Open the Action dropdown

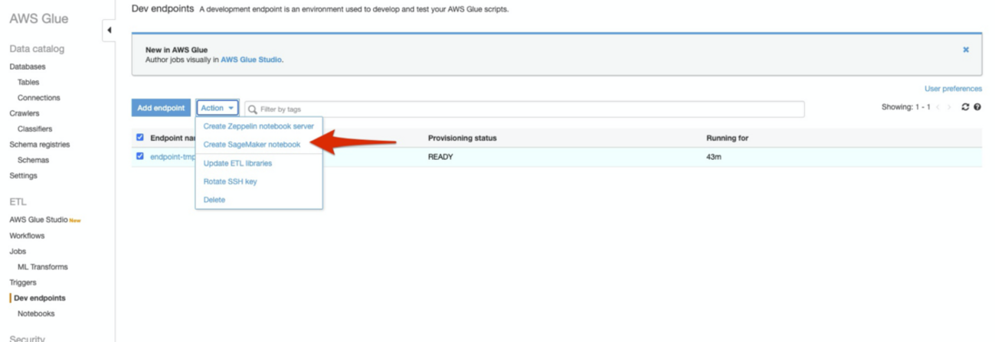[x=218, y=108]
